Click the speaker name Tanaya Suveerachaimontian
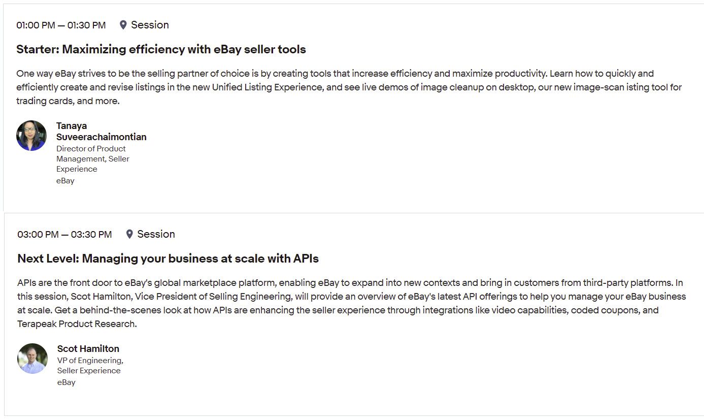The height and width of the screenshot is (420, 704). pyautogui.click(x=102, y=131)
